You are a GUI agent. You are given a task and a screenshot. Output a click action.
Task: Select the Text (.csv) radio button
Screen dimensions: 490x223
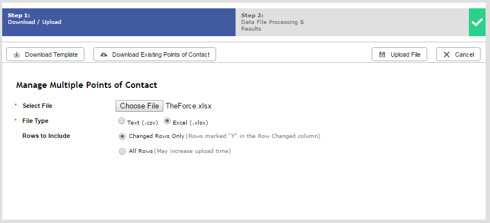pos(122,121)
